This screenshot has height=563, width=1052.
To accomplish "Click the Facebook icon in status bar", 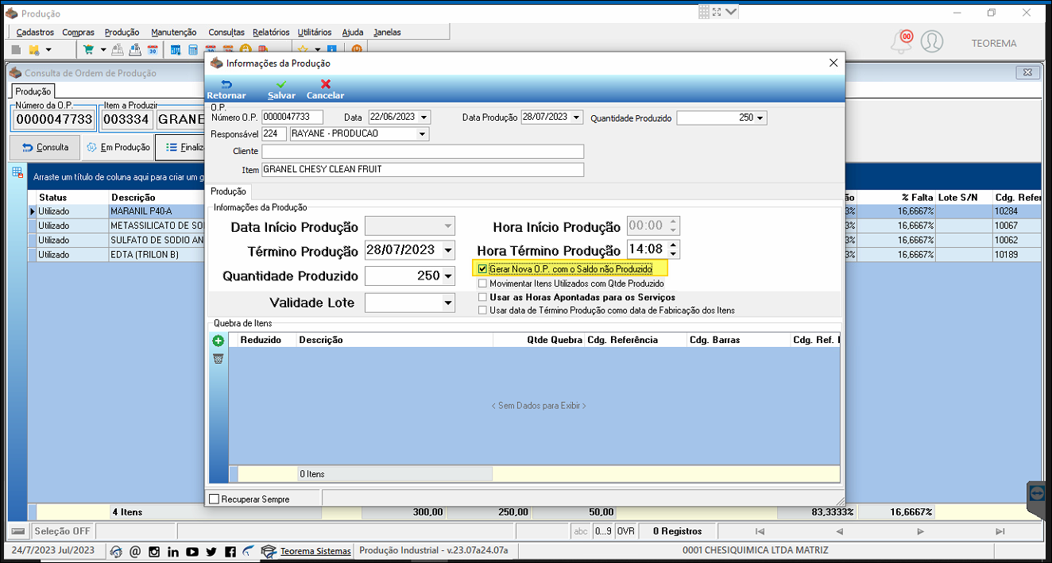I will pyautogui.click(x=230, y=551).
